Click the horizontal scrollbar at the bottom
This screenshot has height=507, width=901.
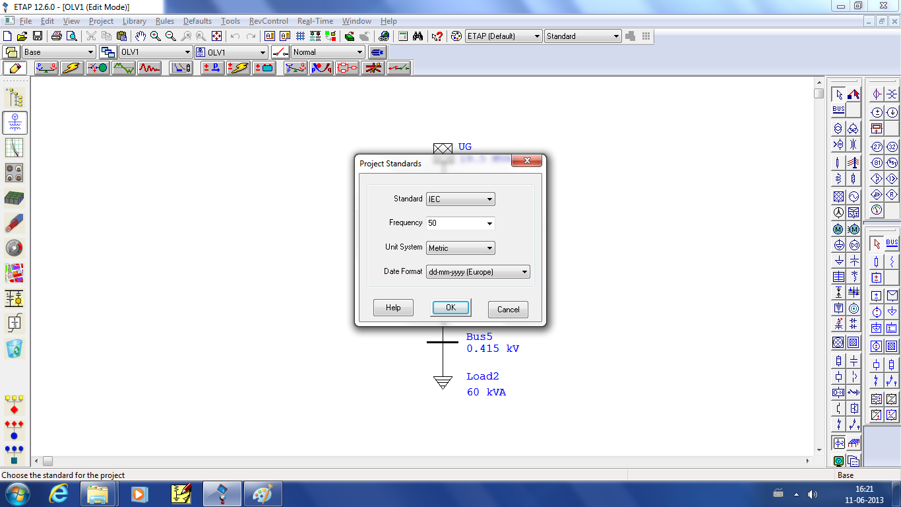tap(264, 462)
